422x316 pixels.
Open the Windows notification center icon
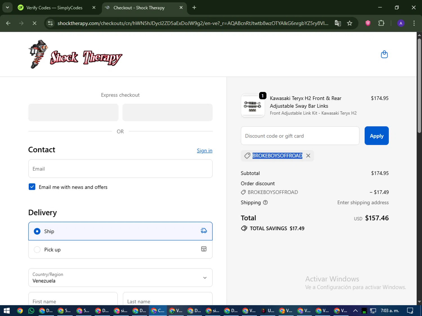(410, 311)
